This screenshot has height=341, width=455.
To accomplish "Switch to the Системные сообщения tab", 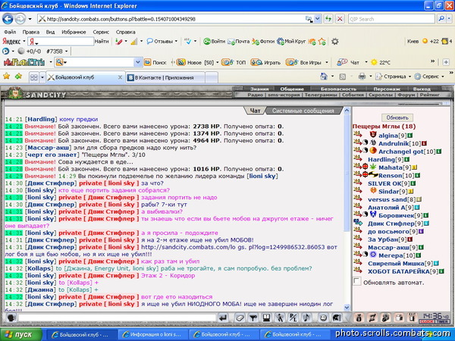I will [303, 111].
